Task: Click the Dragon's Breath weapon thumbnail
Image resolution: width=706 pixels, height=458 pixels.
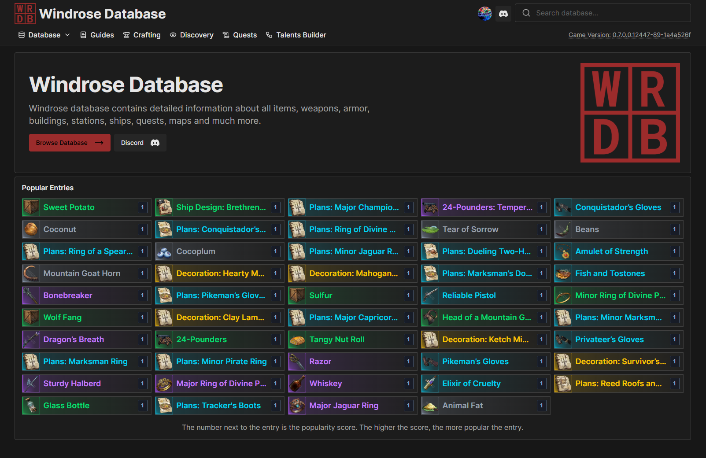Action: [31, 339]
